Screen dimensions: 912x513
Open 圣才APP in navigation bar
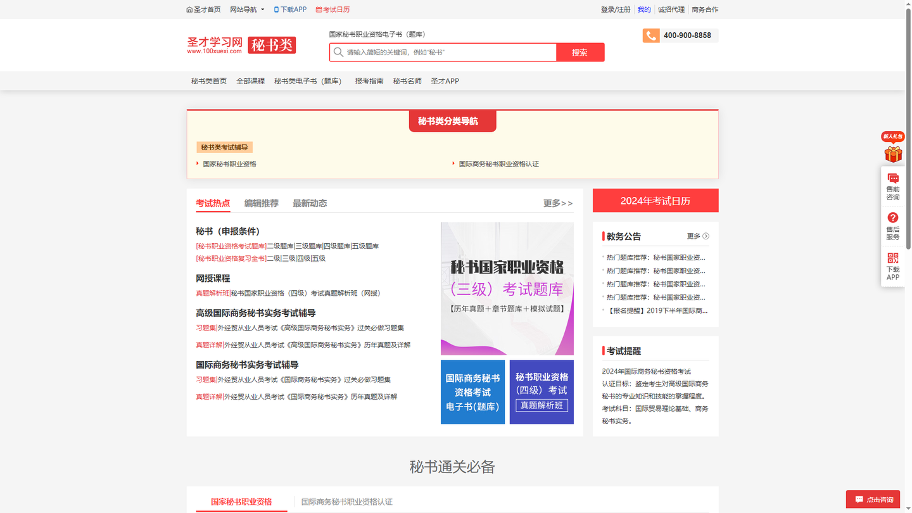tap(445, 81)
